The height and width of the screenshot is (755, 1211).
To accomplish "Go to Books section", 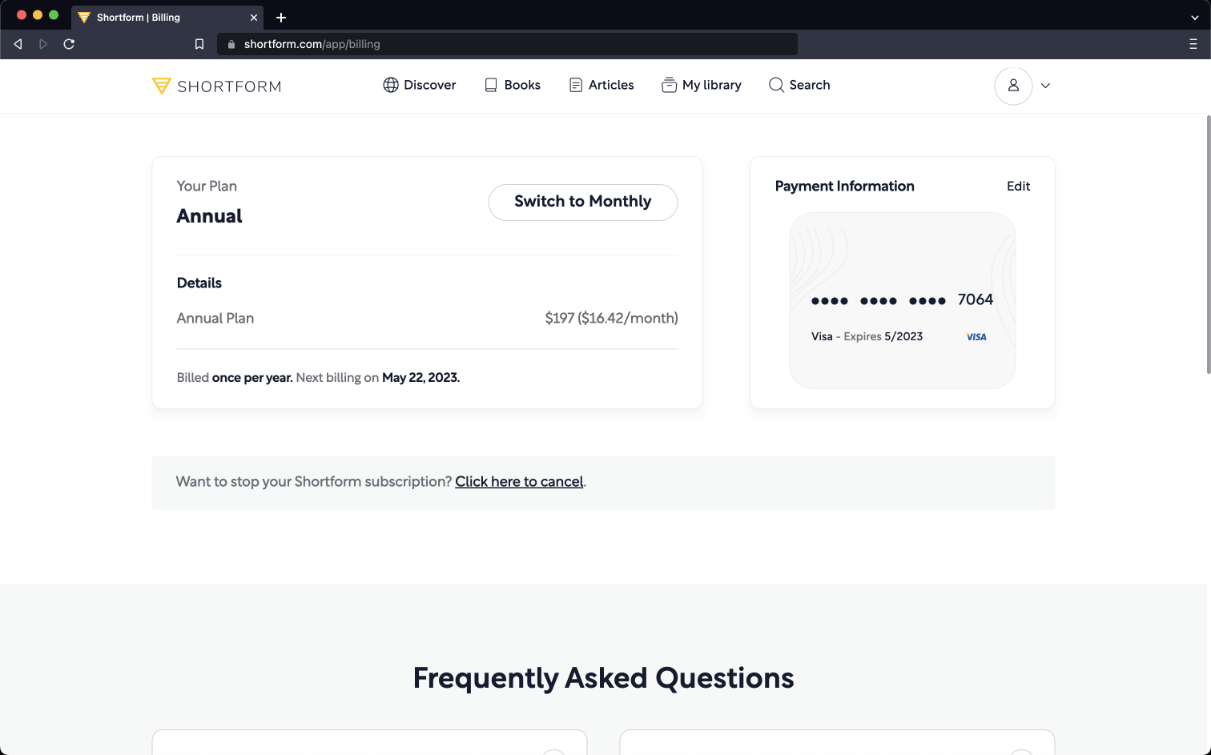I will 513,85.
